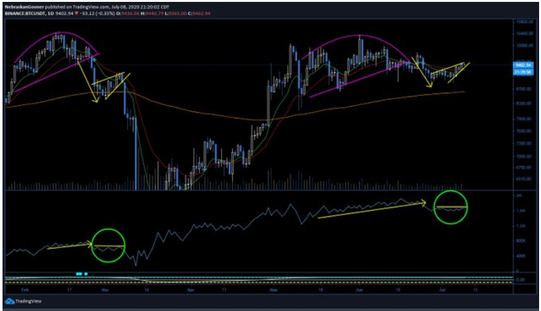
Task: Click the Feb label on time axis
Action: [x=25, y=290]
